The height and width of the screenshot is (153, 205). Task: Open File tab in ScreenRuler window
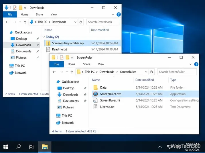point(57,64)
